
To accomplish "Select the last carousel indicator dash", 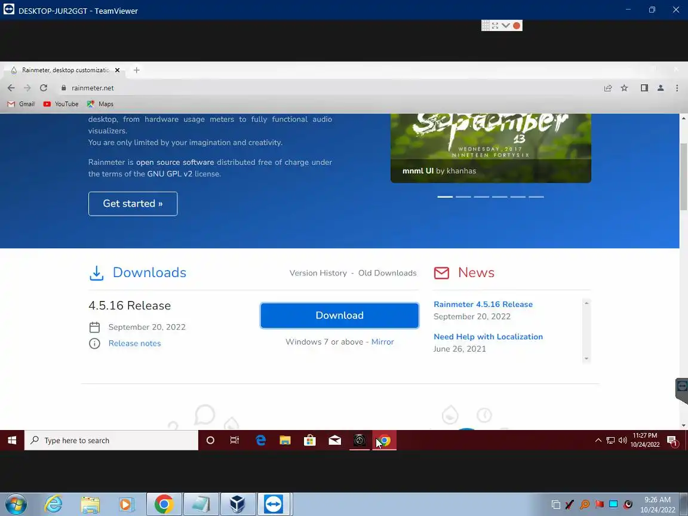I will click(536, 197).
